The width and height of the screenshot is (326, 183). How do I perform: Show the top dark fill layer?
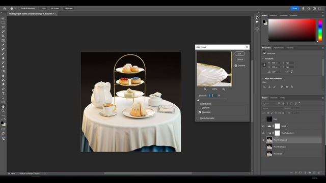tap(263, 119)
